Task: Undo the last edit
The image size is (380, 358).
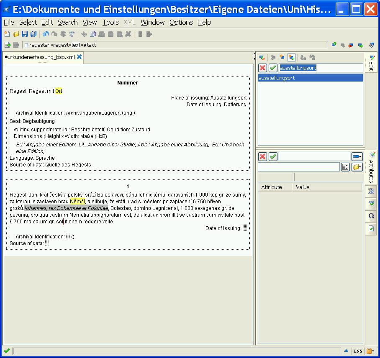Action: coord(46,34)
